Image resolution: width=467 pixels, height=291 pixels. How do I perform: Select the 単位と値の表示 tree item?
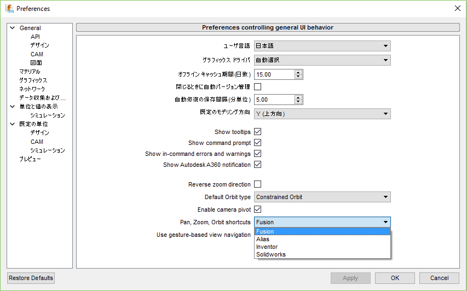pyautogui.click(x=39, y=107)
